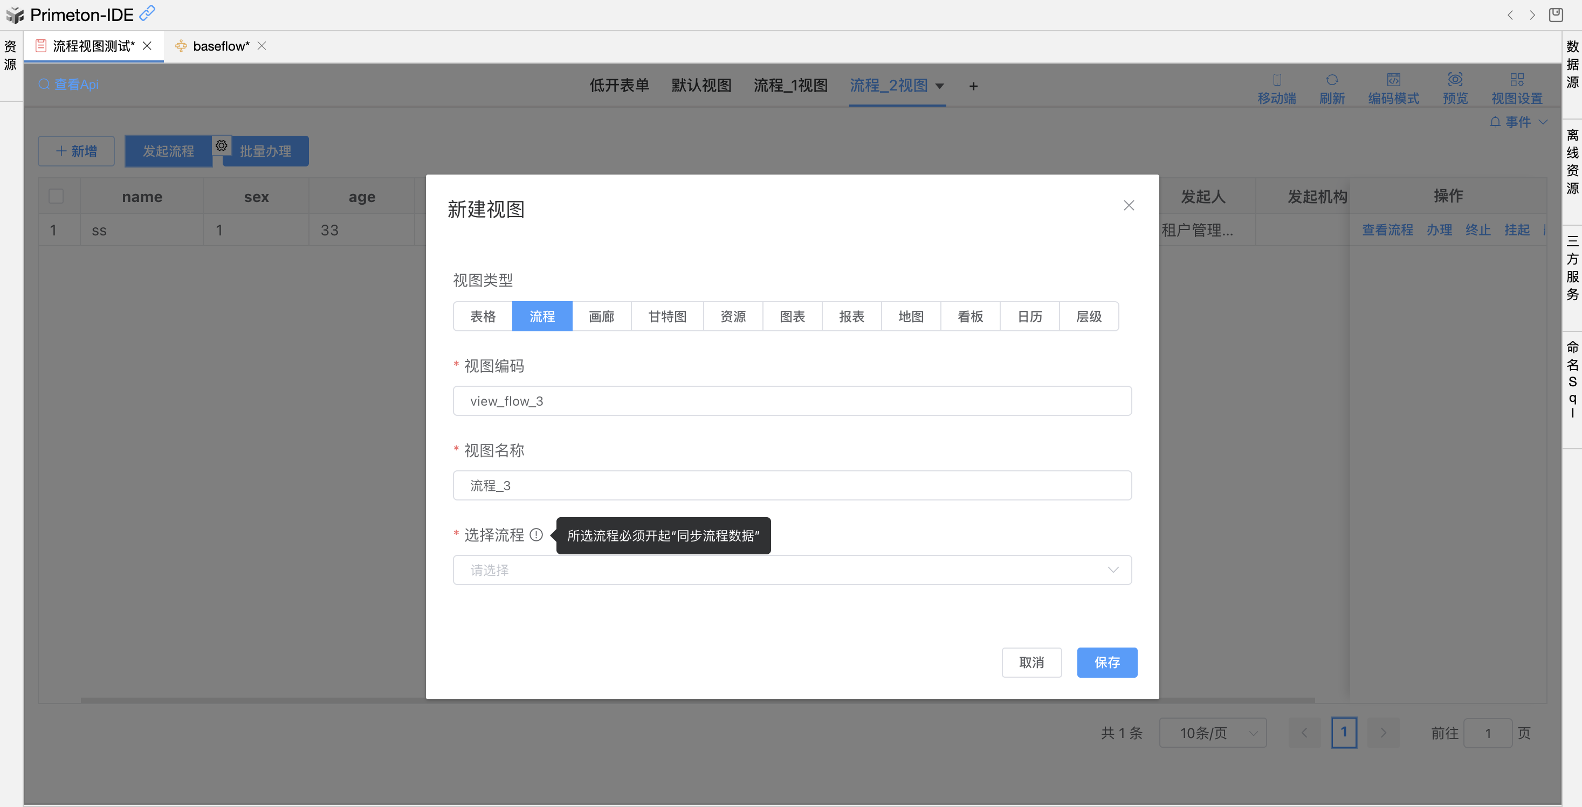Click the link icon next to Primeton-IDE

148,13
